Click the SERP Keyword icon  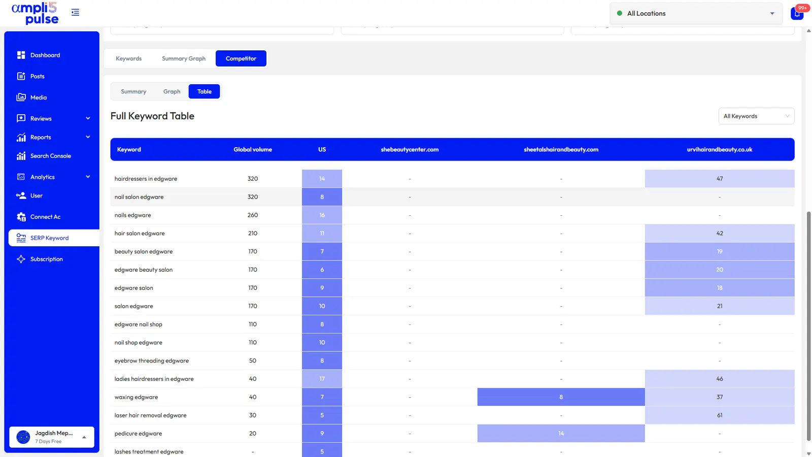[21, 238]
